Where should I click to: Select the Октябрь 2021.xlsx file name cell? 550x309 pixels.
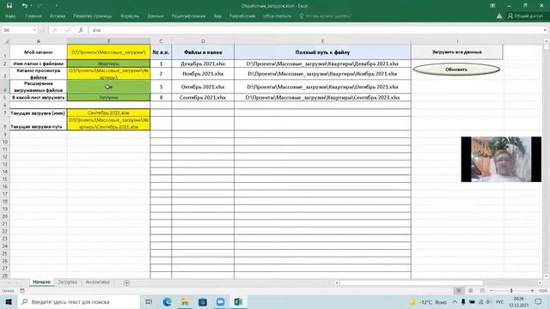203,87
